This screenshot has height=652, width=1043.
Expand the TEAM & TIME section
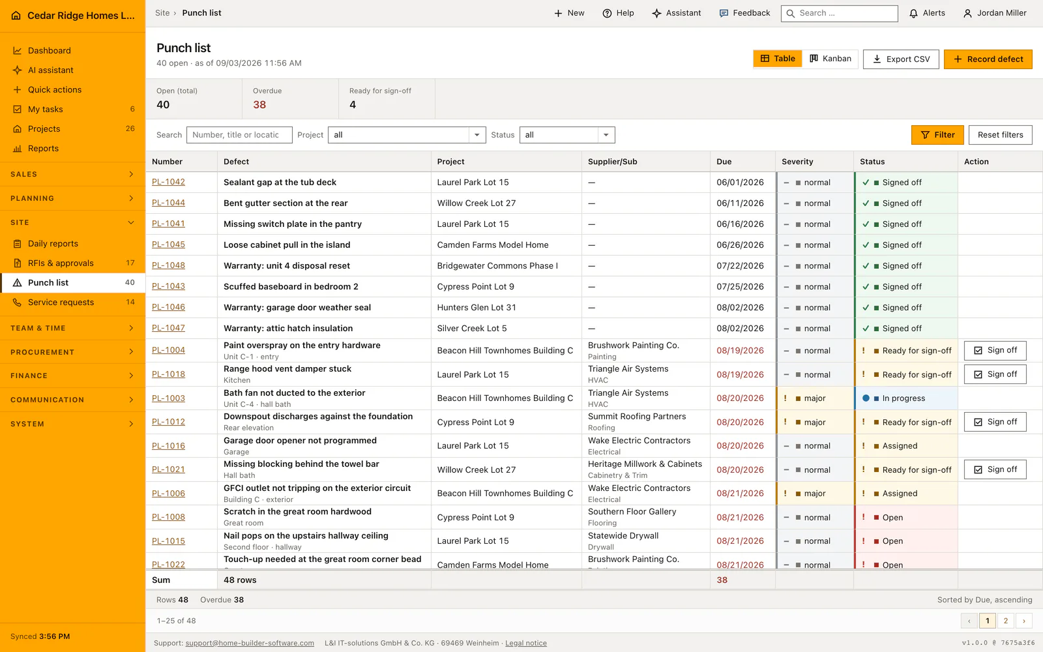[72, 329]
